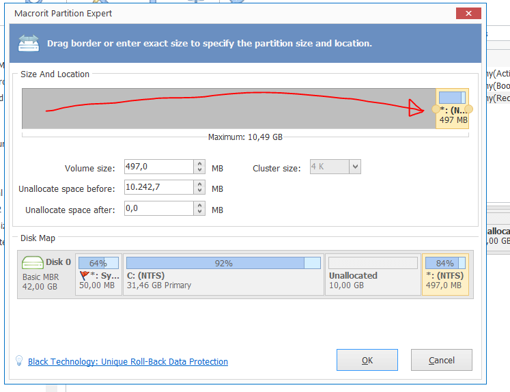This screenshot has width=510, height=392.
Task: Click the left resize handle of the partition
Action: pyautogui.click(x=436, y=109)
